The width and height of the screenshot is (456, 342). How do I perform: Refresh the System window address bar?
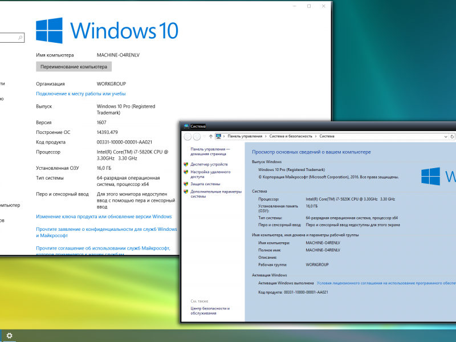point(452,136)
